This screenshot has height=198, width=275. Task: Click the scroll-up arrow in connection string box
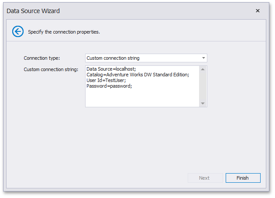click(x=203, y=69)
